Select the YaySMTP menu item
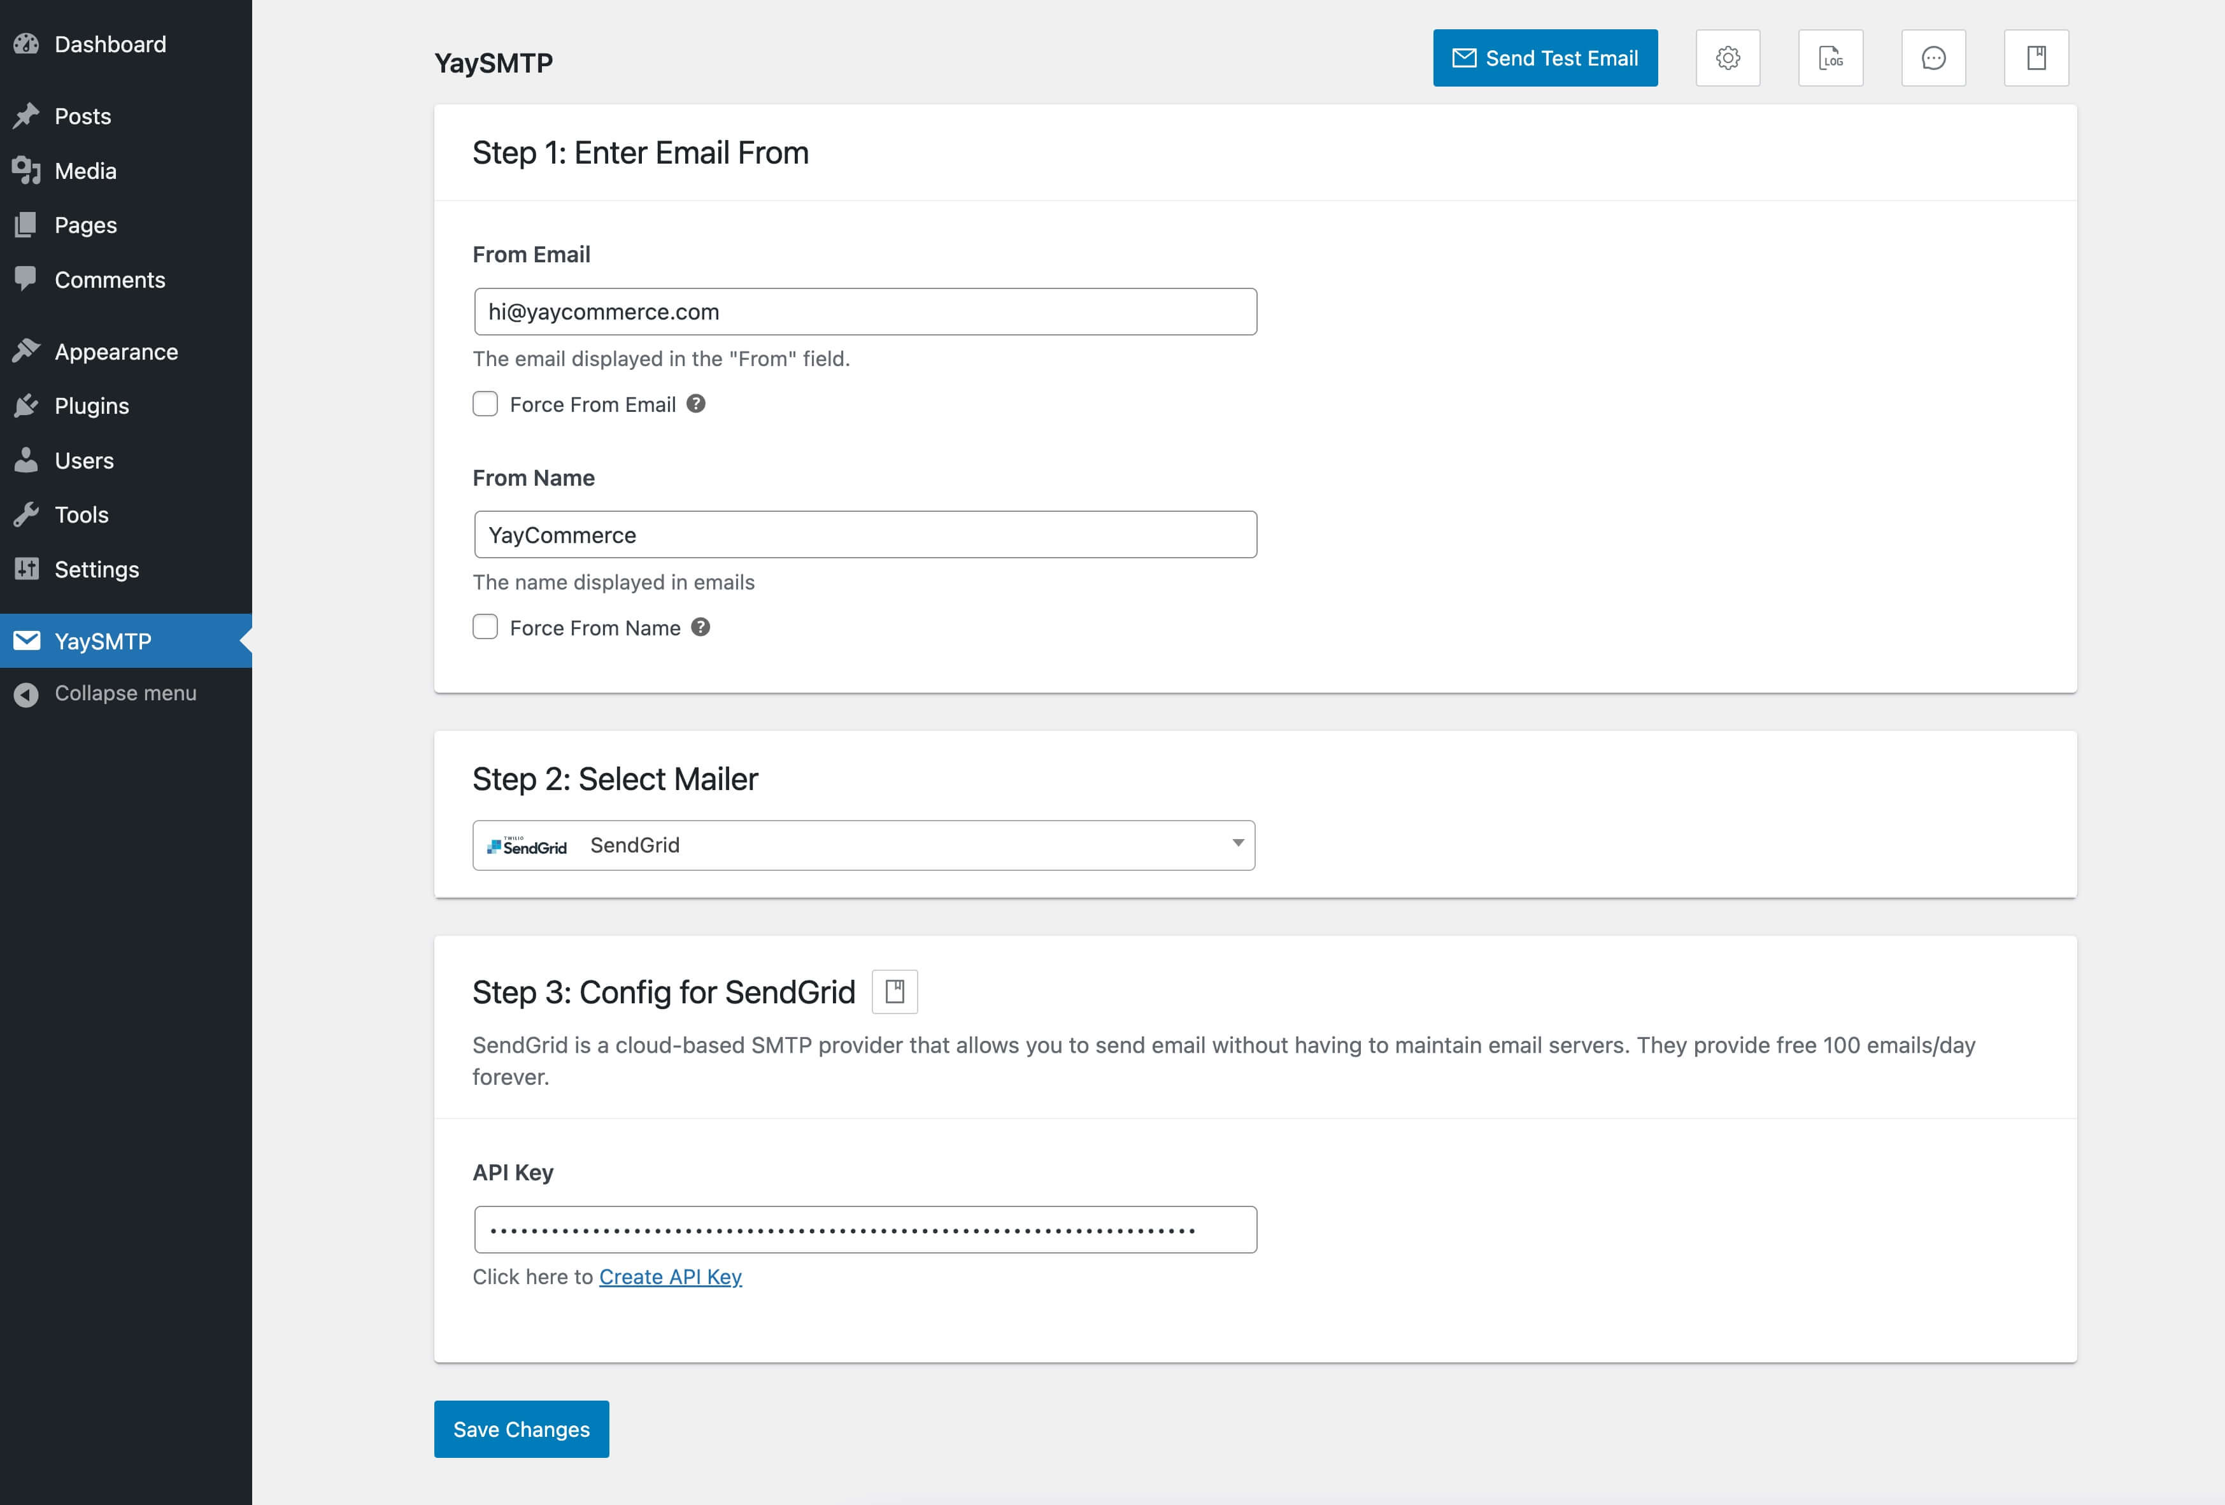 point(125,640)
